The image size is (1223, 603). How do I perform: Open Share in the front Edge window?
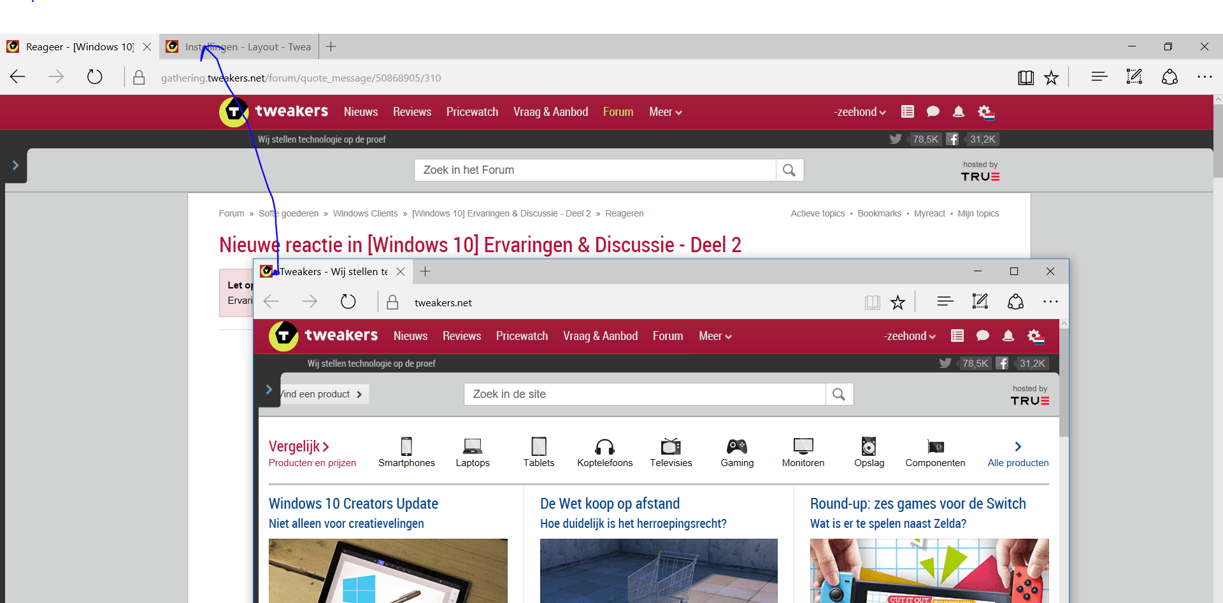pos(1015,301)
